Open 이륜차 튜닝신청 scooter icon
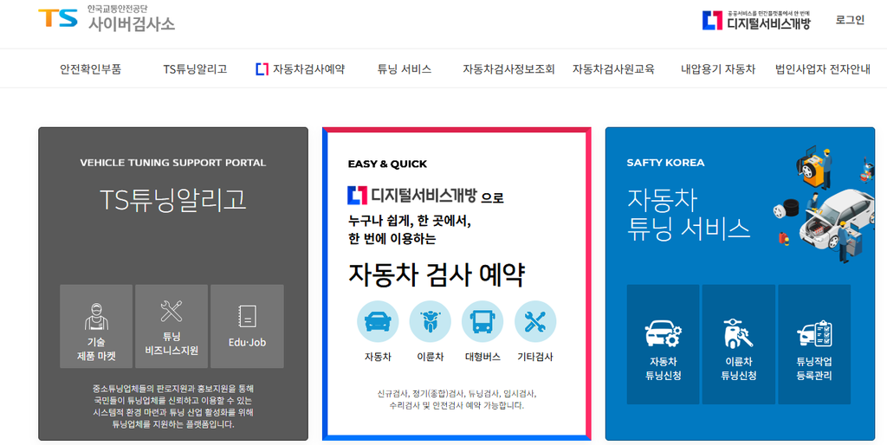 (738, 333)
